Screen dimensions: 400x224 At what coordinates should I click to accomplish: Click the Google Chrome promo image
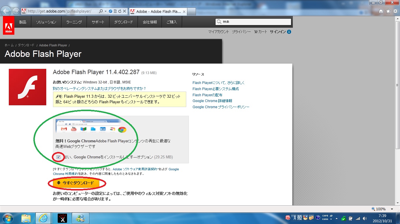[92, 126]
